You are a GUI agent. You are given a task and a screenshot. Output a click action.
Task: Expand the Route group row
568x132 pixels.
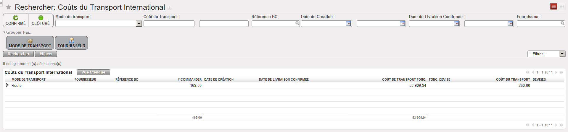(7, 85)
